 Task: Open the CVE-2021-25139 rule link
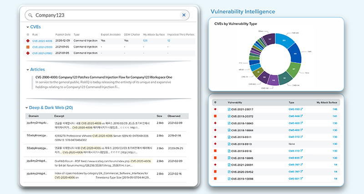click(42, 47)
